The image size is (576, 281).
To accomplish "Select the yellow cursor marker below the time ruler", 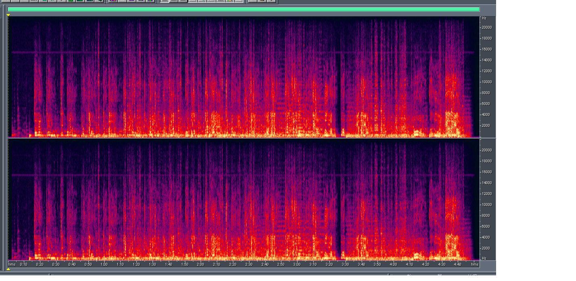I will coord(8,269).
